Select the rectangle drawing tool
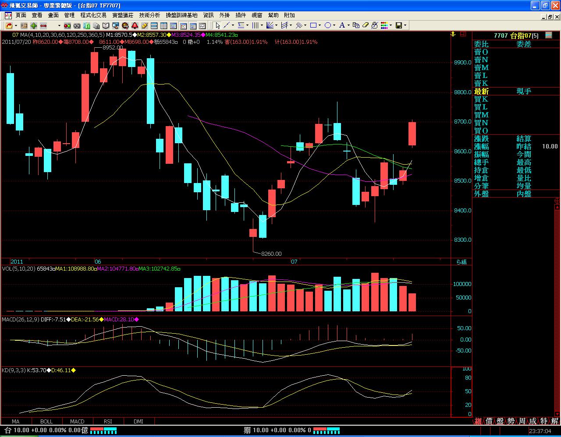 [x=313, y=25]
